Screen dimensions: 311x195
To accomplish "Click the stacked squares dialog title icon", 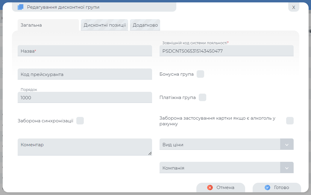I will coord(20,7).
